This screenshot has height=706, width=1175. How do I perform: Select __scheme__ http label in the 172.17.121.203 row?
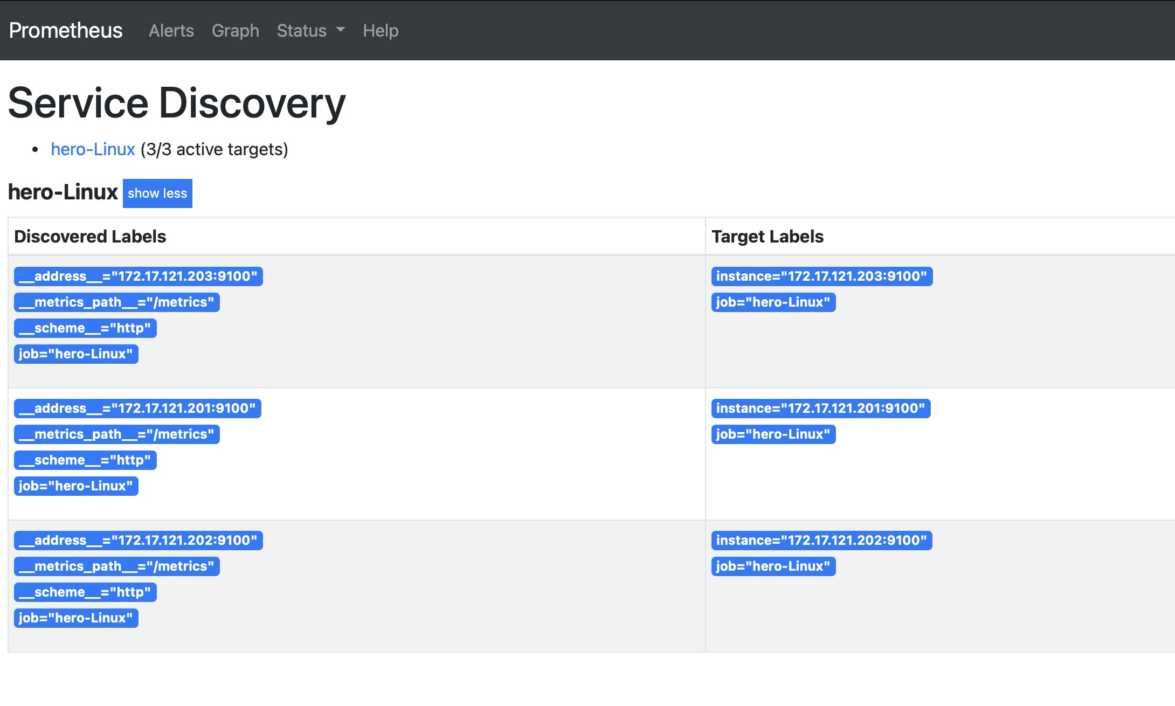85,328
